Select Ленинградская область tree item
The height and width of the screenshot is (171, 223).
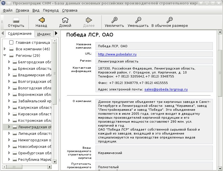click(34, 127)
